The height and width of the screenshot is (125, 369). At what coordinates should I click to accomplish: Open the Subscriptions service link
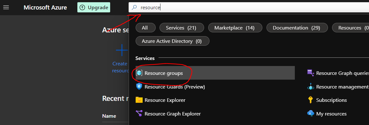pos(331,100)
